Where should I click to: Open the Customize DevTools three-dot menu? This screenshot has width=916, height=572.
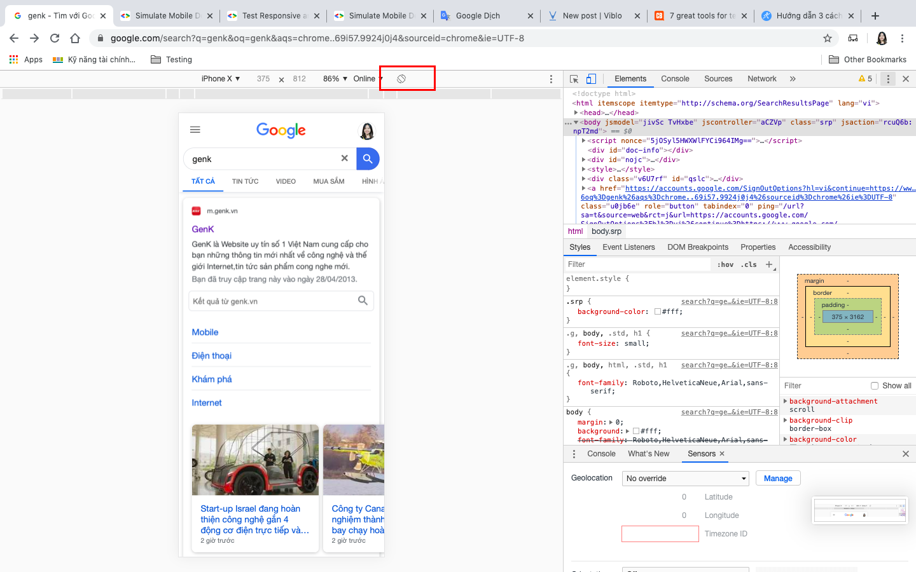coord(888,79)
